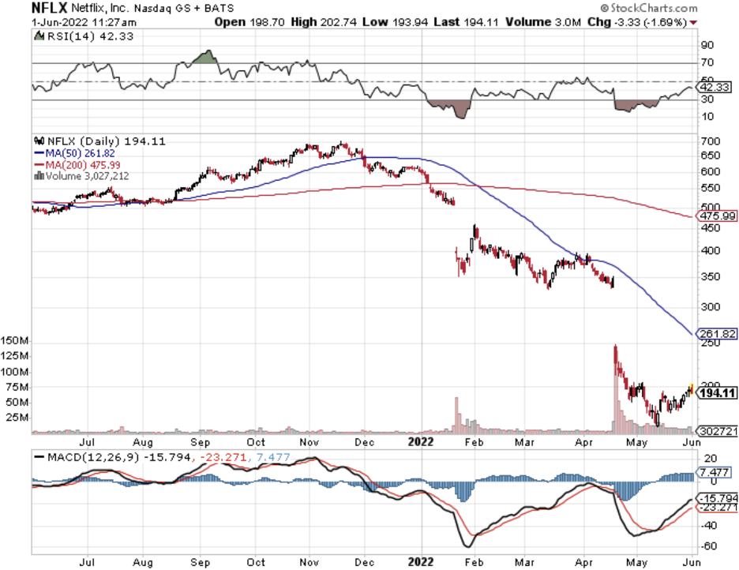This screenshot has height=570, width=739.
Task: Click the MACD histogram tag 7.477 on axis
Action: (715, 472)
